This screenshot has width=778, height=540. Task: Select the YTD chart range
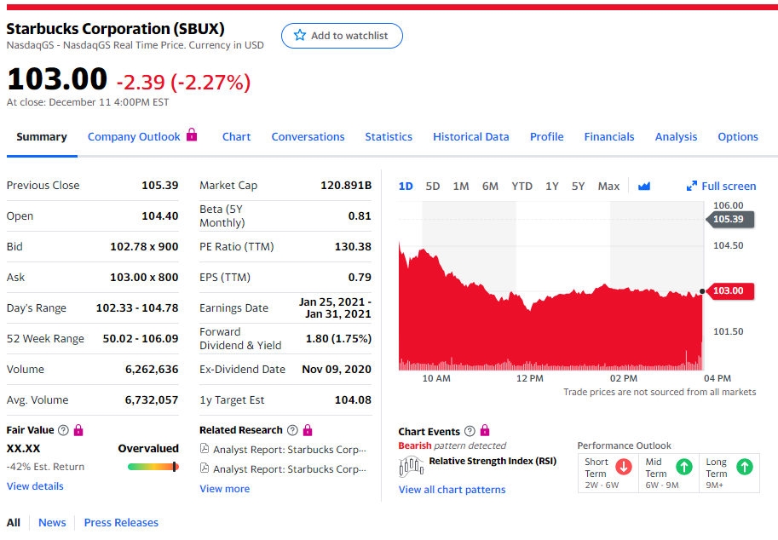pyautogui.click(x=522, y=186)
